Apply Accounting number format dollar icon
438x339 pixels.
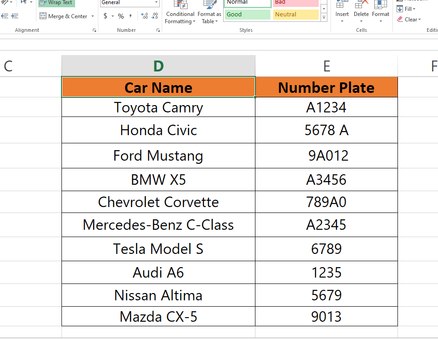tap(105, 16)
